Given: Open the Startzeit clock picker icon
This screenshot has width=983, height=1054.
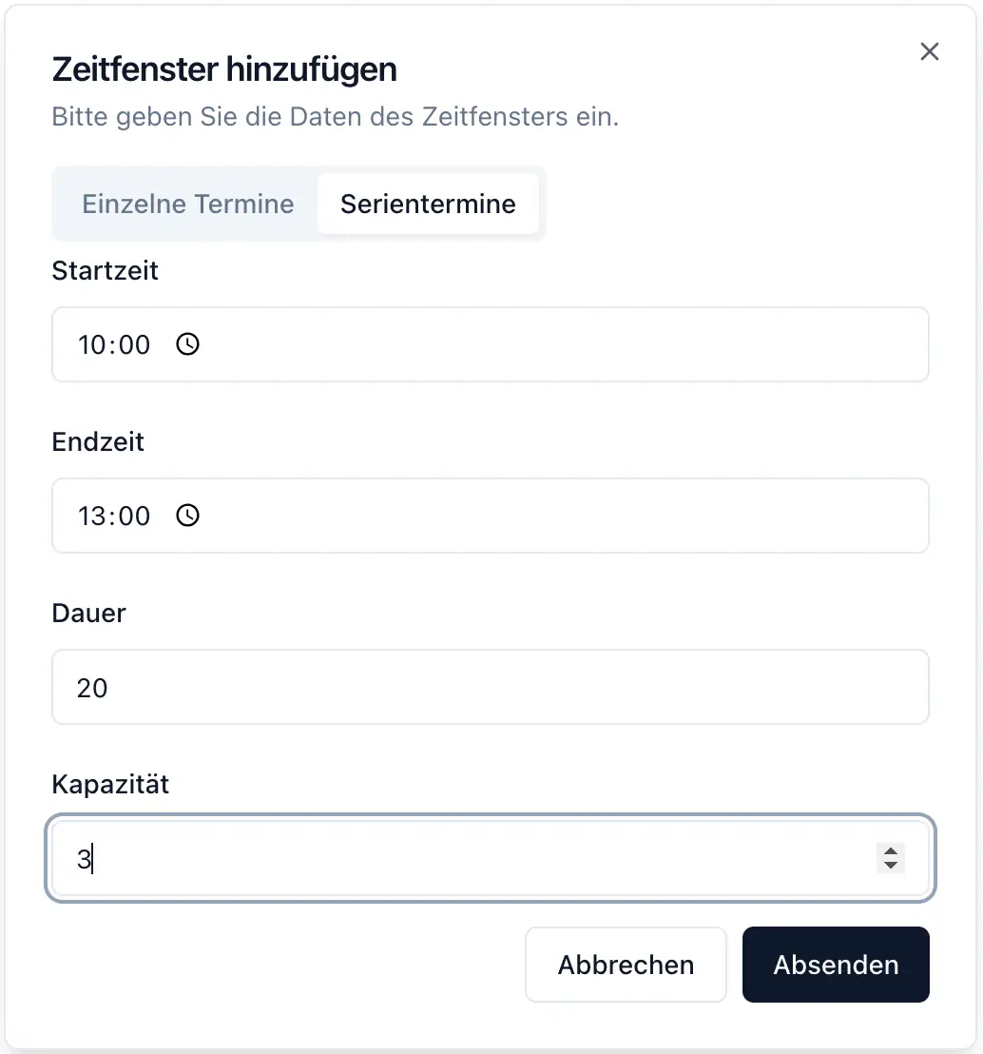Looking at the screenshot, I should tap(188, 344).
